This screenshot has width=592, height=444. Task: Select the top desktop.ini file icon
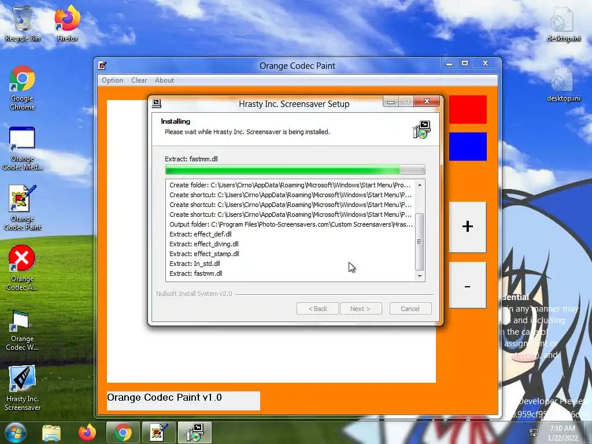564,23
